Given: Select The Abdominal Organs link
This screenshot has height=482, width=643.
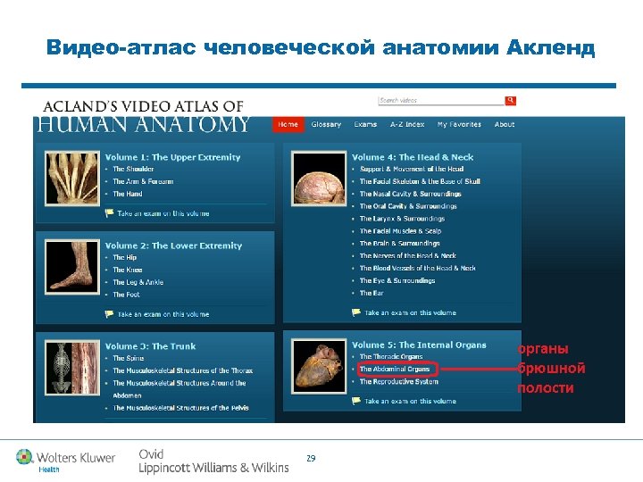Looking at the screenshot, I should tap(395, 370).
